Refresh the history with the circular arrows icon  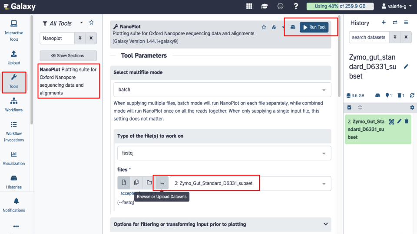[412, 95]
